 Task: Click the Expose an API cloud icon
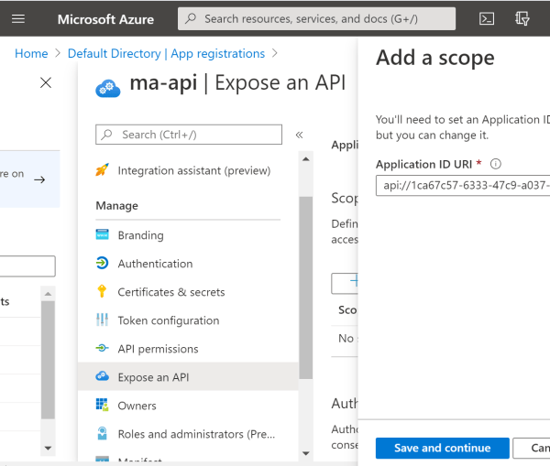click(102, 376)
